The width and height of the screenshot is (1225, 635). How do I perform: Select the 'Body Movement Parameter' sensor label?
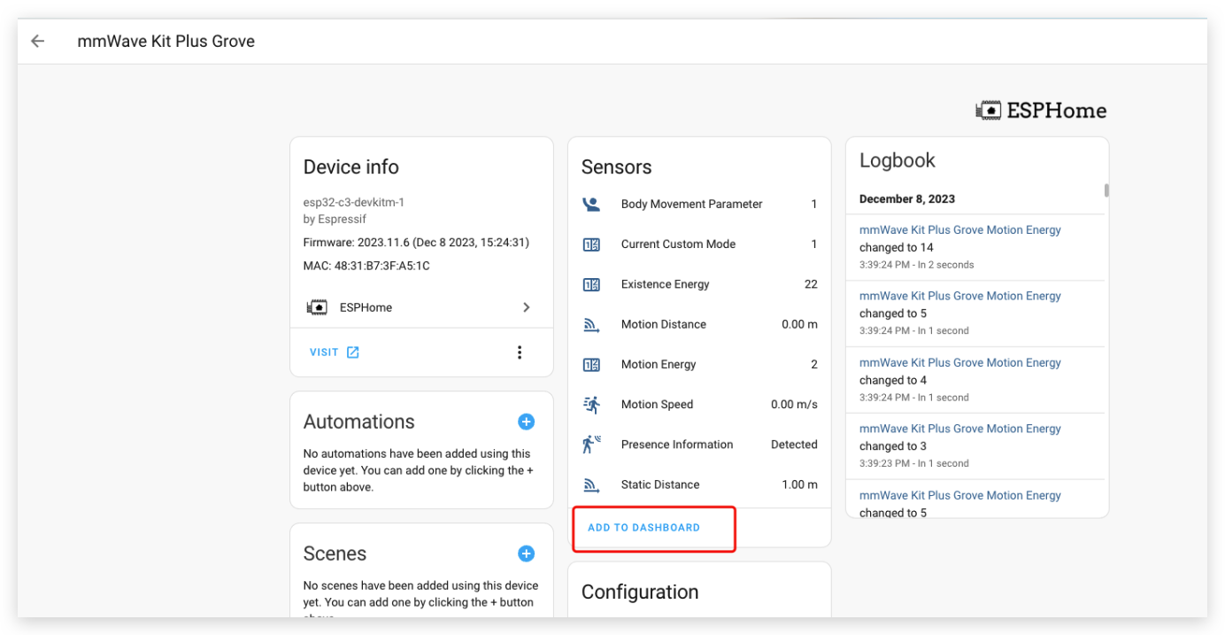pos(691,205)
